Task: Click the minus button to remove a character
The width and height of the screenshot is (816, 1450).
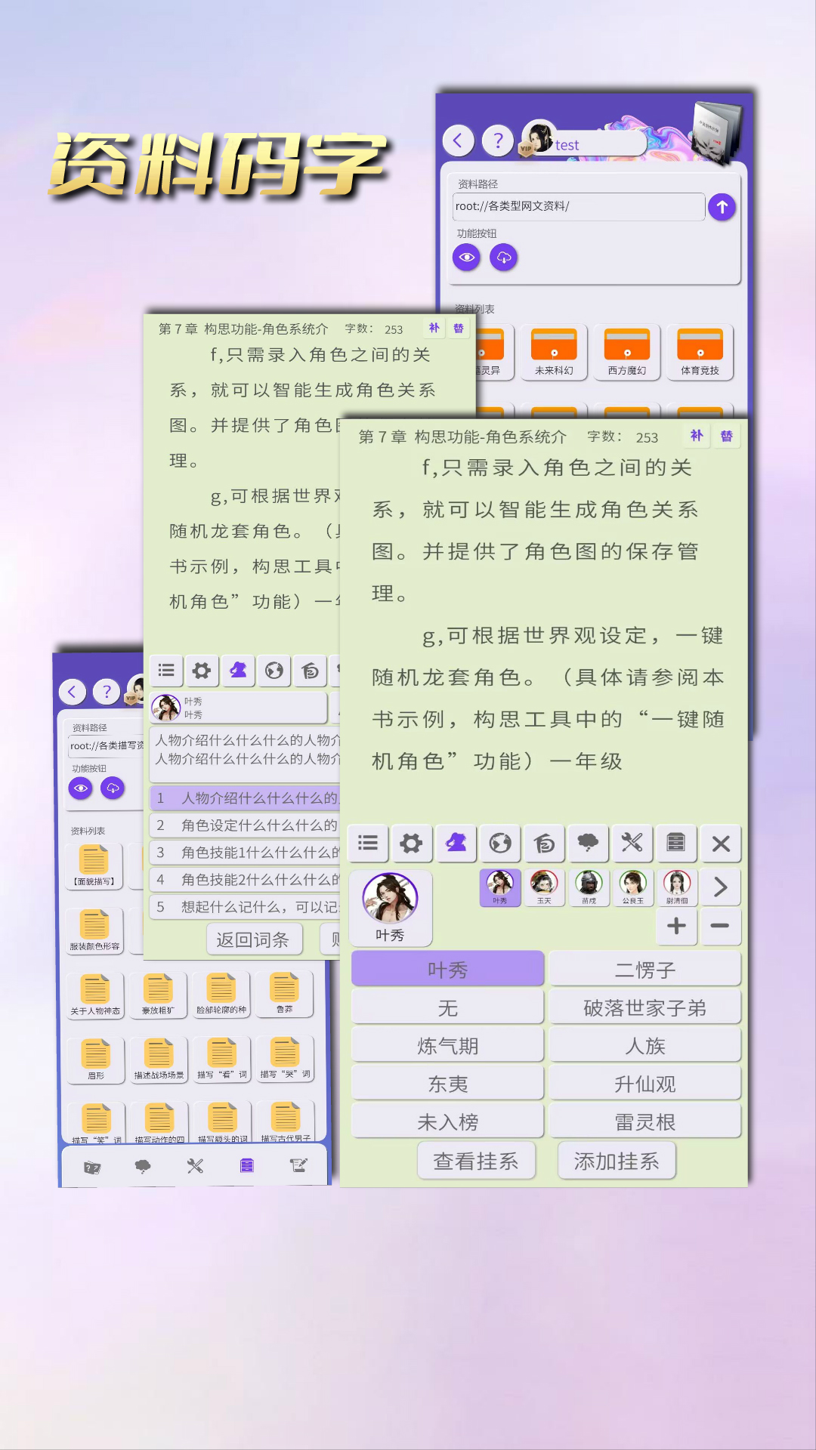Action: pyautogui.click(x=720, y=926)
